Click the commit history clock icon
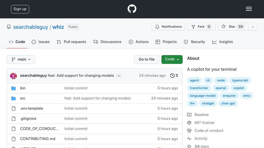 172,76
